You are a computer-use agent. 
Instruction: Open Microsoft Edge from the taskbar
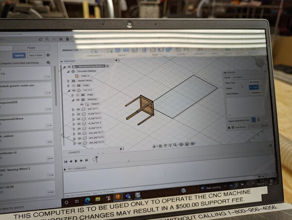click(x=87, y=200)
